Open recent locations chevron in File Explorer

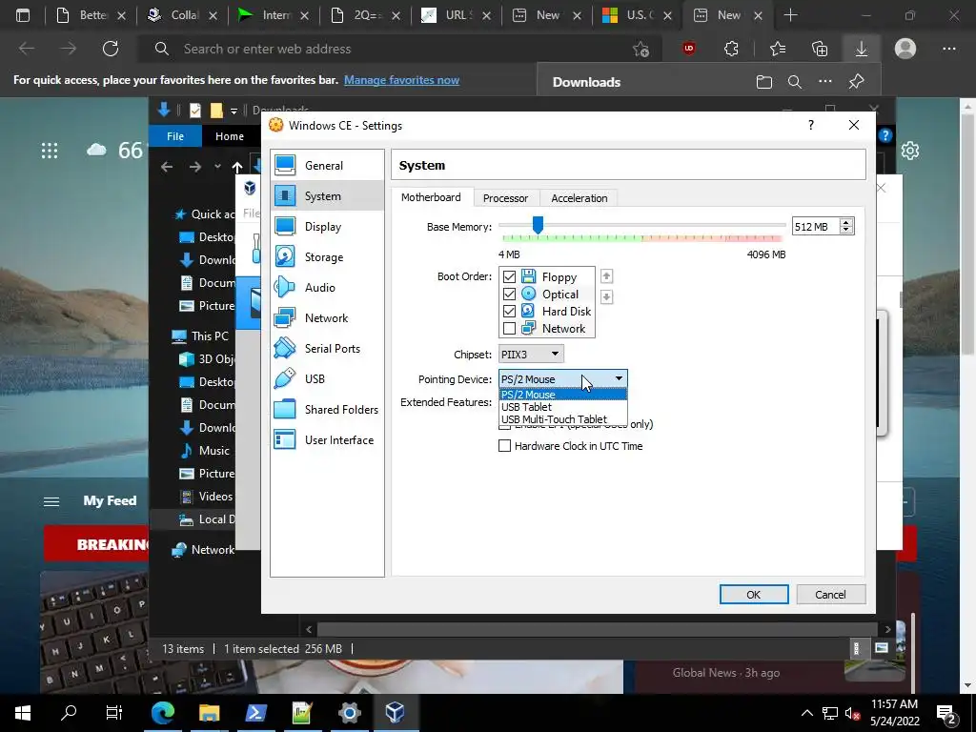click(217, 166)
